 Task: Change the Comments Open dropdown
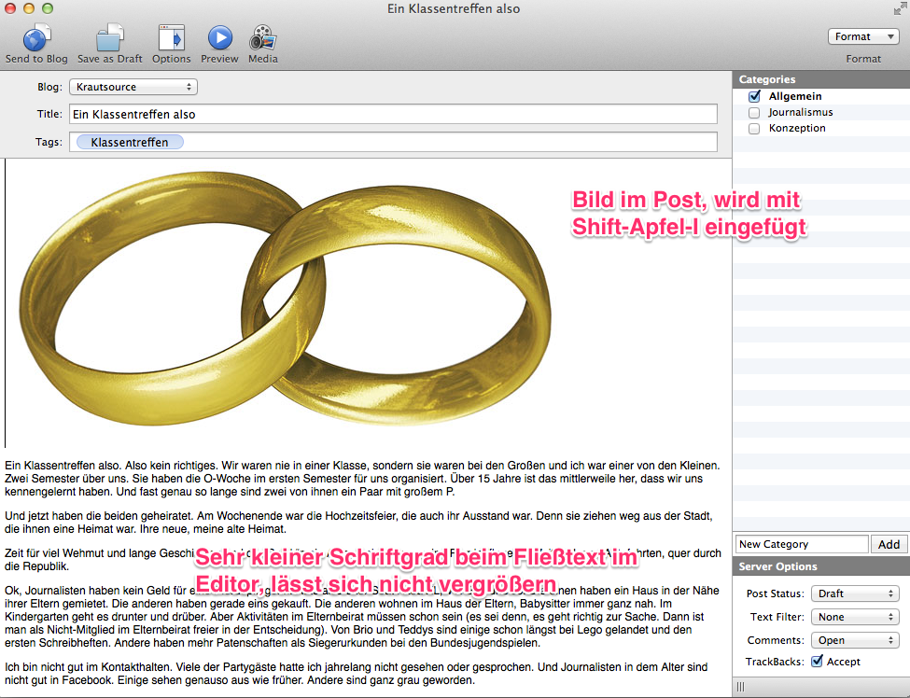[x=855, y=640]
